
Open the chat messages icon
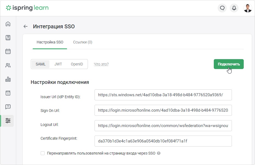click(x=222, y=8)
